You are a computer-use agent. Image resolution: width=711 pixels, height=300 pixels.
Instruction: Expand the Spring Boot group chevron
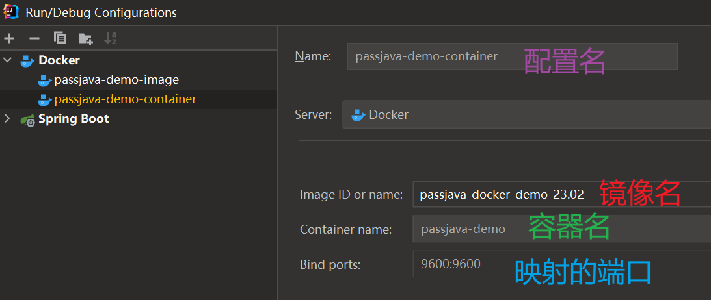pyautogui.click(x=8, y=119)
